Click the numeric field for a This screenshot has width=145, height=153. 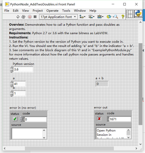tap(20, 84)
